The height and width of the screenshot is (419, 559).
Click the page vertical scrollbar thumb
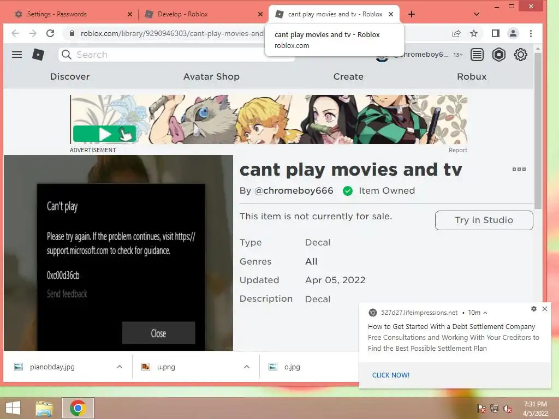538,131
